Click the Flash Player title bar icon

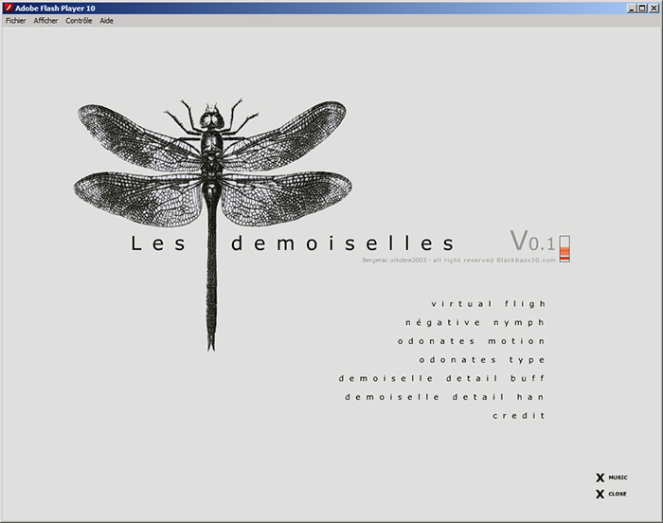(8, 8)
